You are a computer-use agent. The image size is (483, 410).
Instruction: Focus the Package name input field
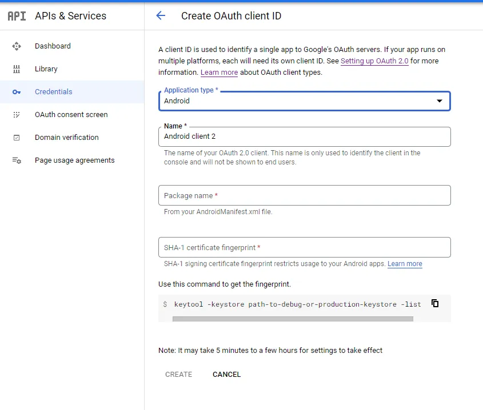pos(304,195)
